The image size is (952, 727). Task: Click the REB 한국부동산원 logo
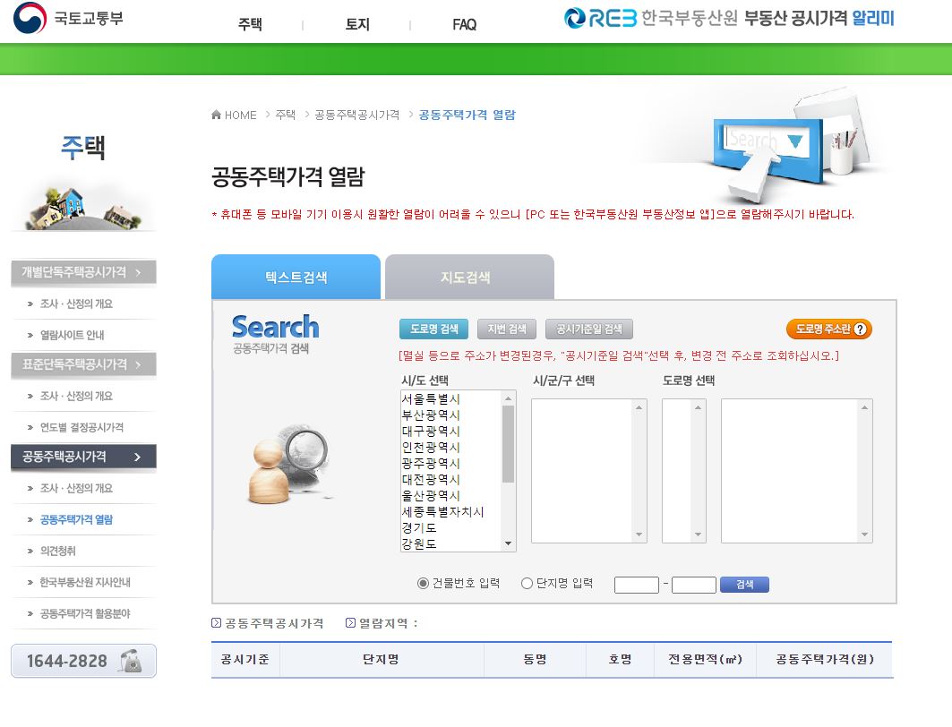coord(650,18)
